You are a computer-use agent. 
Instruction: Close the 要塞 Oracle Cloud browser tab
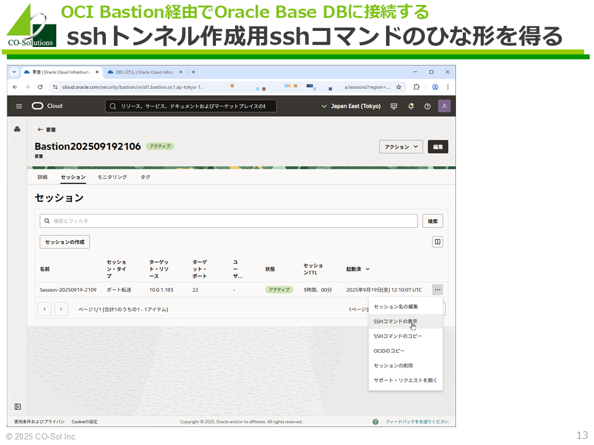(97, 72)
